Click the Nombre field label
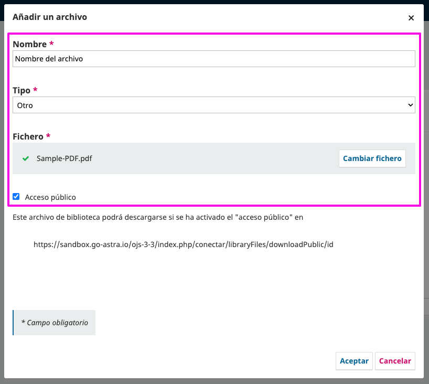429x384 pixels. tap(29, 44)
